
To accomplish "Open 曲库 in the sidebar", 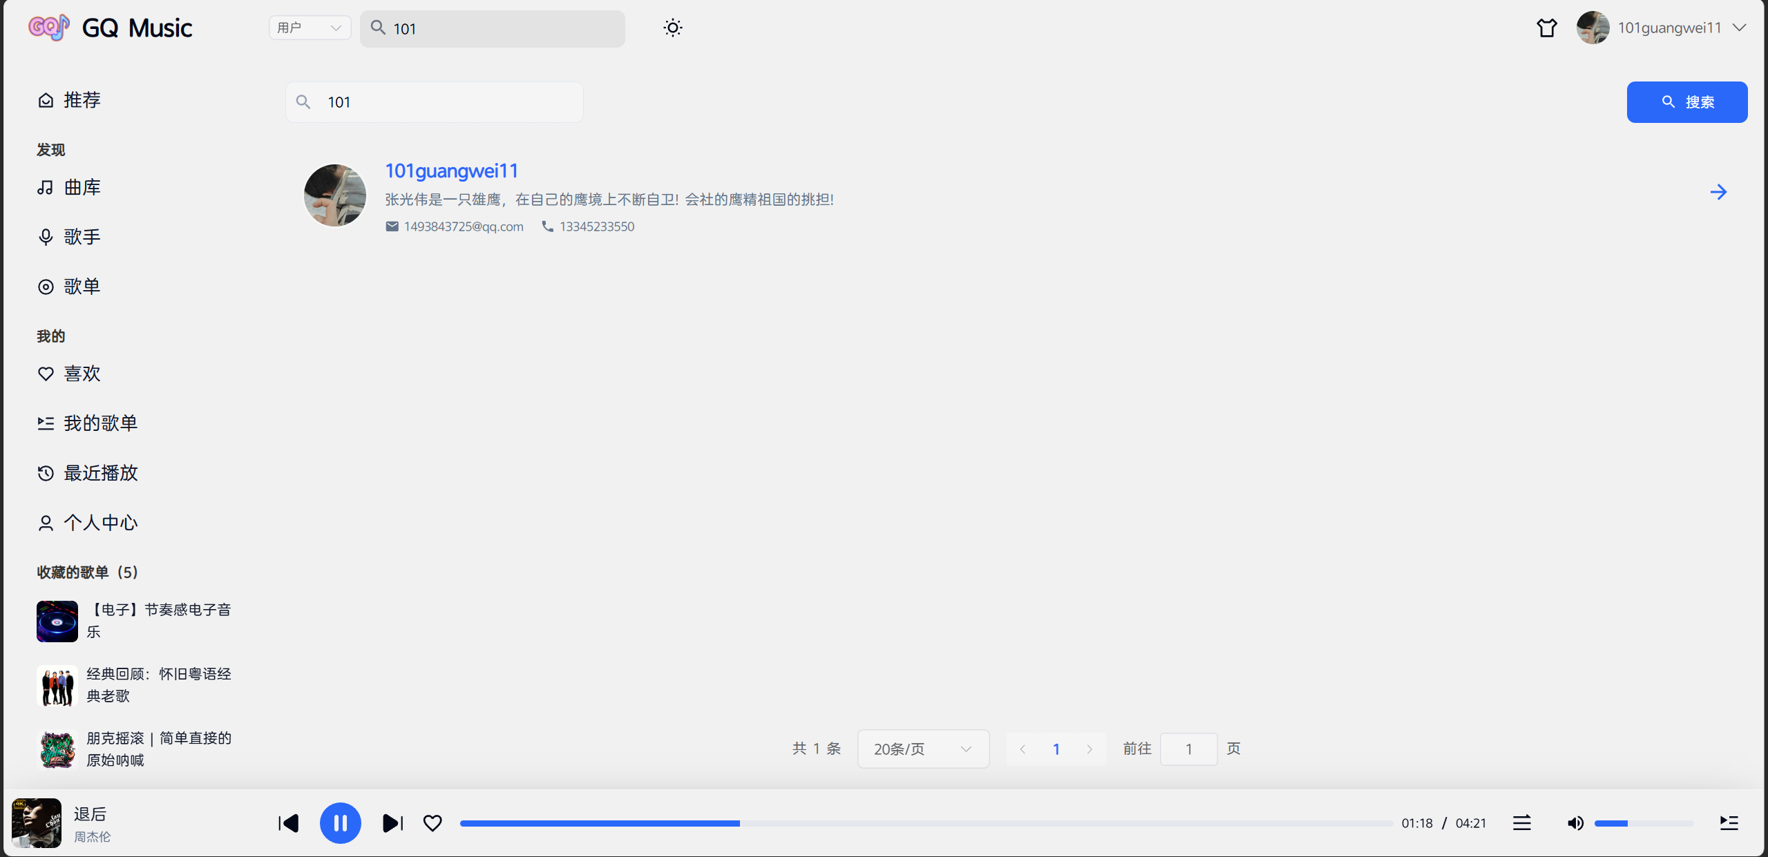I will coord(82,187).
